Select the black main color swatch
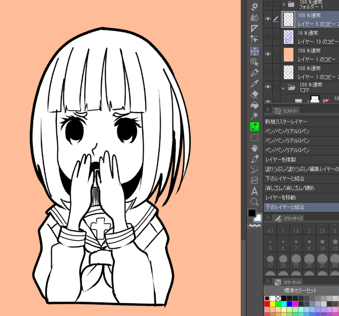339x316 pixels. (252, 213)
